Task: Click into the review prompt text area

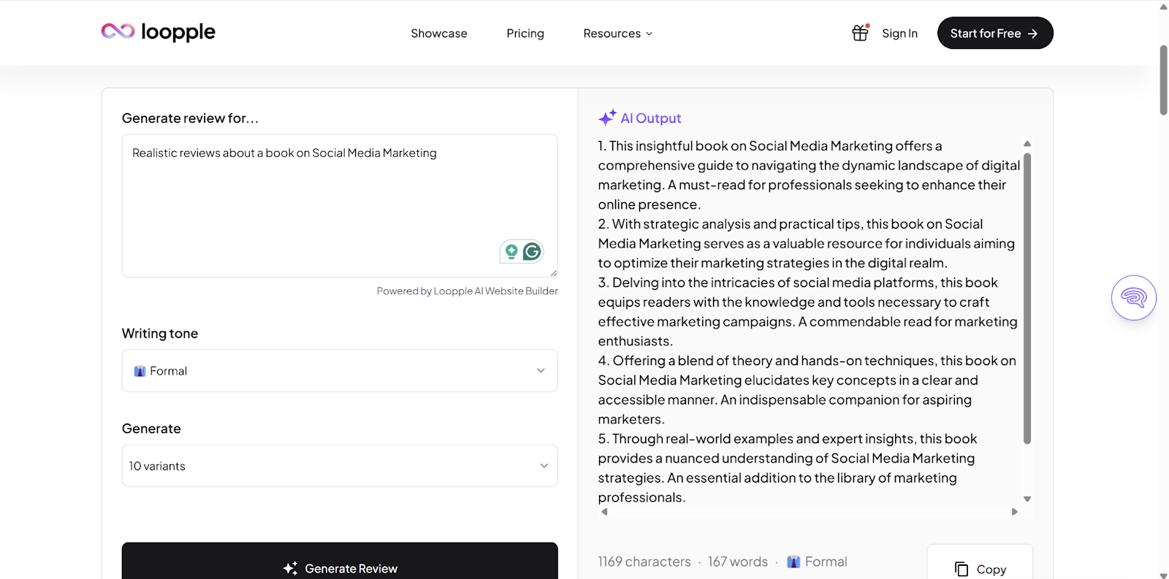Action: coord(340,206)
